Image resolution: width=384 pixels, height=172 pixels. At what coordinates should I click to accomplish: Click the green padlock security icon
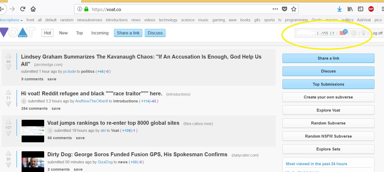click(86, 9)
